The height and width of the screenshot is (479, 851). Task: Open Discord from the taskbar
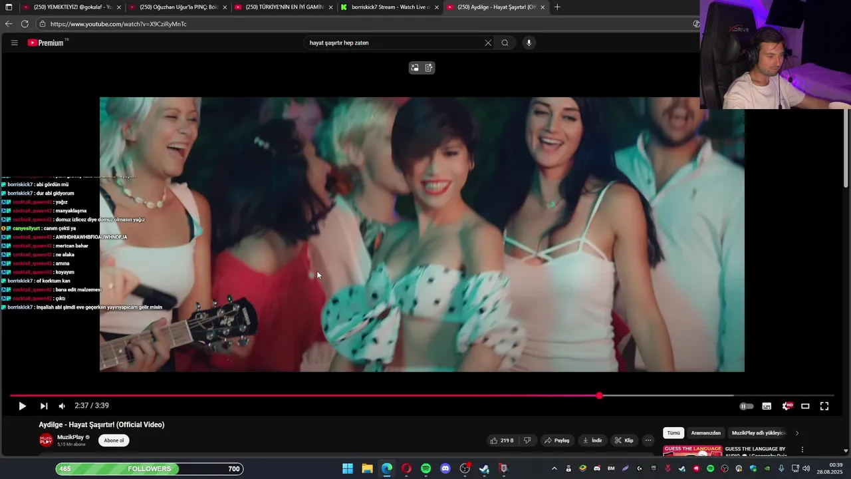(x=445, y=469)
